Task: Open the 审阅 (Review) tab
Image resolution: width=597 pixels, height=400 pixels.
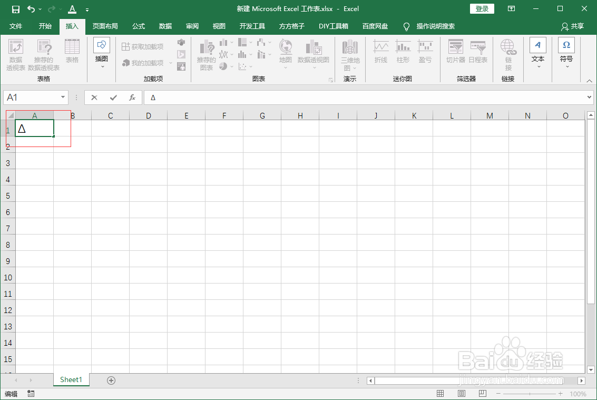Action: pyautogui.click(x=192, y=26)
